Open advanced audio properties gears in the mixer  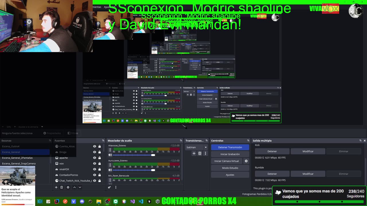(x=109, y=187)
